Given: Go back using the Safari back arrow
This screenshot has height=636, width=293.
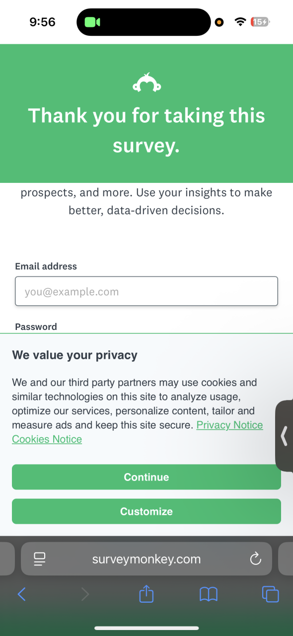Looking at the screenshot, I should [21, 594].
